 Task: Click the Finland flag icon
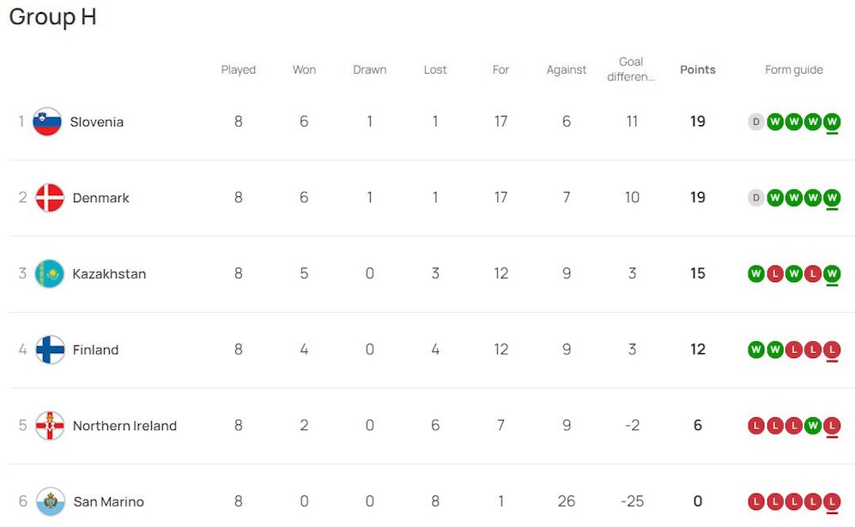tap(50, 350)
